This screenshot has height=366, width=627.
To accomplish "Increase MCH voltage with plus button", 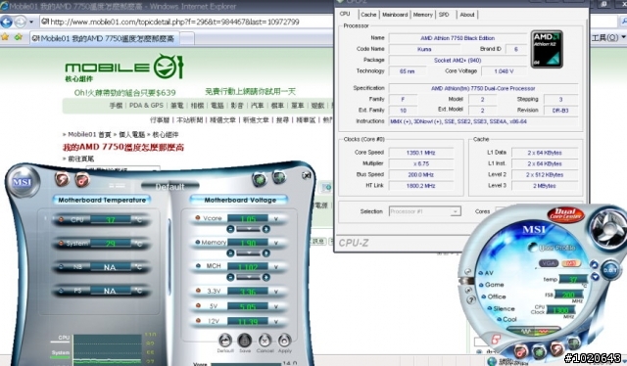I will (265, 277).
